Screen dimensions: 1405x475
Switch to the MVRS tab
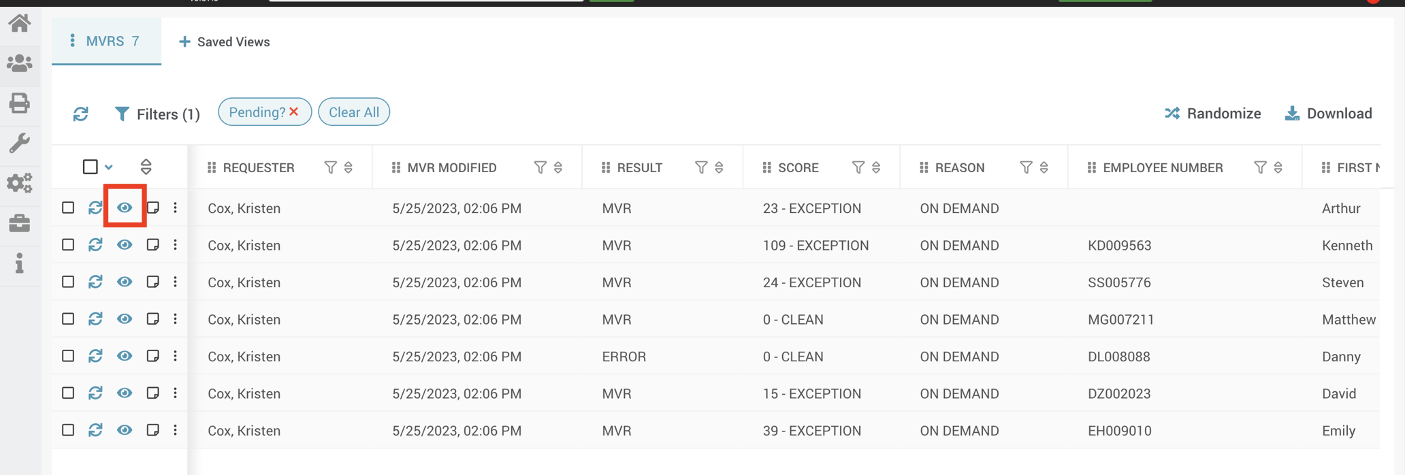[x=106, y=42]
